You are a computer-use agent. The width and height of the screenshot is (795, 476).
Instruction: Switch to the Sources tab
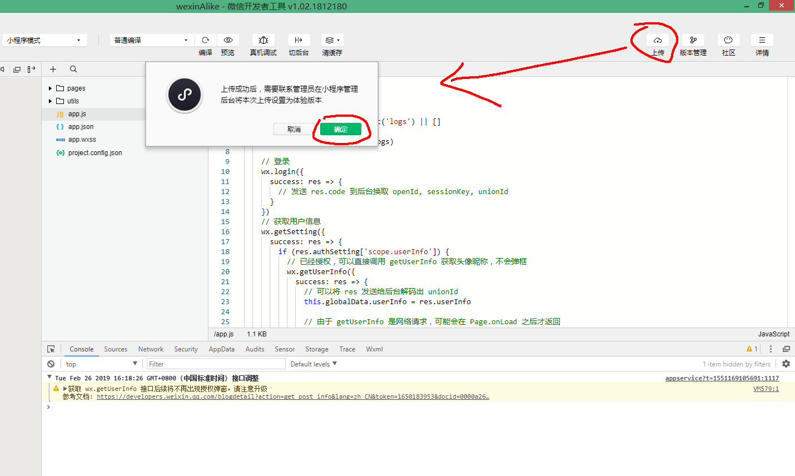[116, 349]
